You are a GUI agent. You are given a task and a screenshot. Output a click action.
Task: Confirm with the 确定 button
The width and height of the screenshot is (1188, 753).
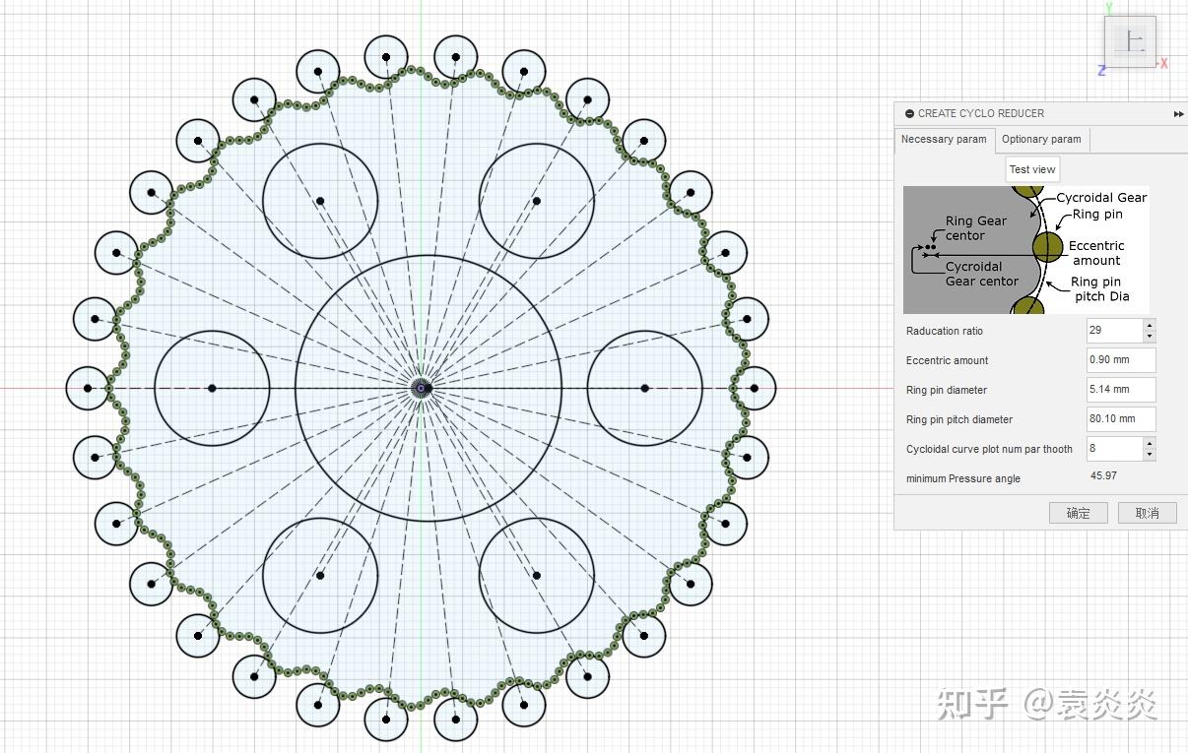click(1079, 513)
